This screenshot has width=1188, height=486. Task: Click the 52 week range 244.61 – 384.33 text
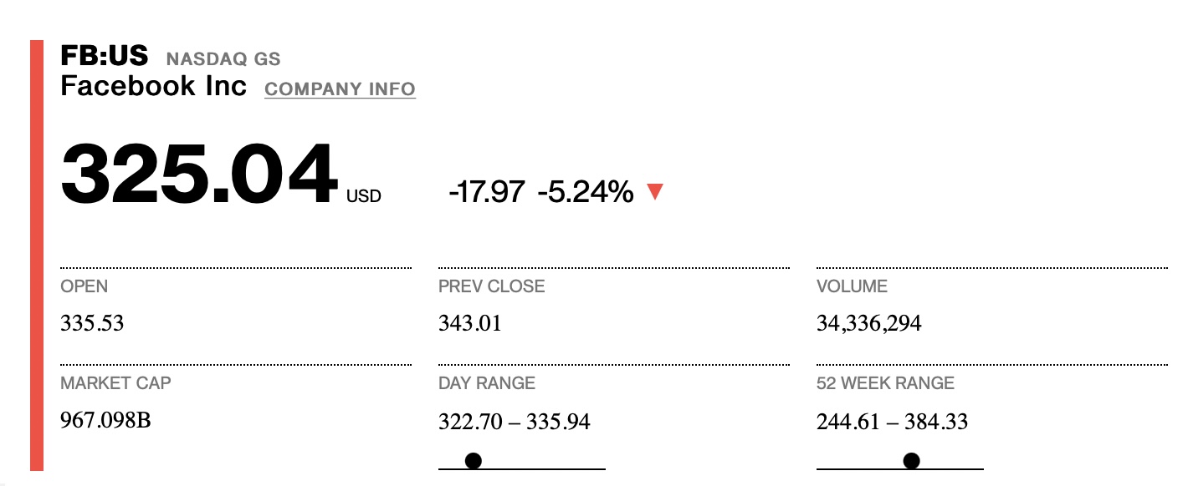(893, 422)
